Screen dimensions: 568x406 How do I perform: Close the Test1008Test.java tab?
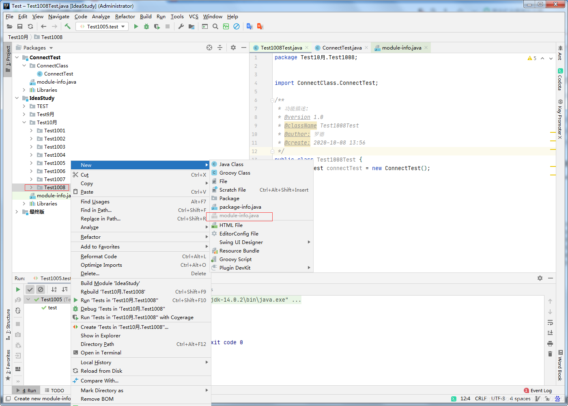coord(307,48)
